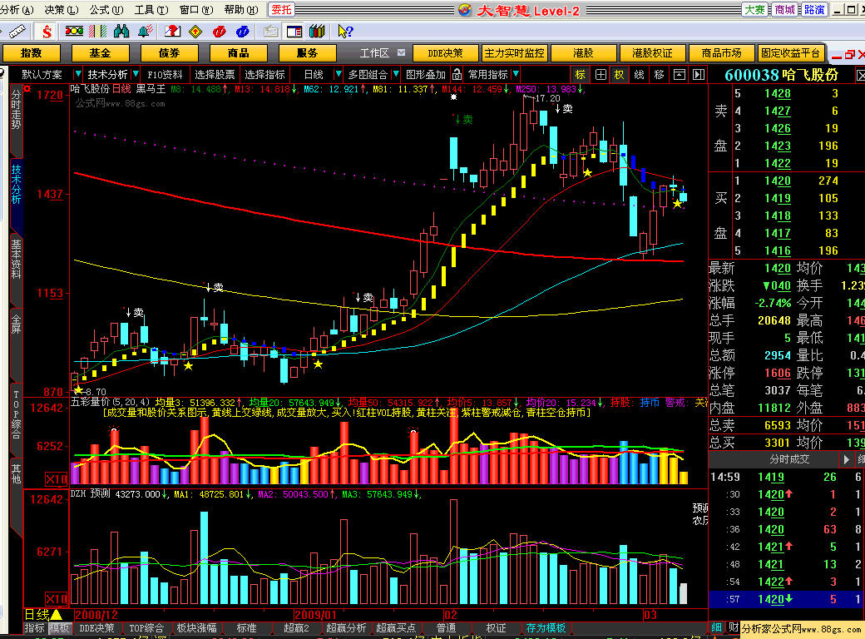Expand the 技术分析 dropdown arrow
Image resolution: width=865 pixels, height=639 pixels.
(x=136, y=74)
